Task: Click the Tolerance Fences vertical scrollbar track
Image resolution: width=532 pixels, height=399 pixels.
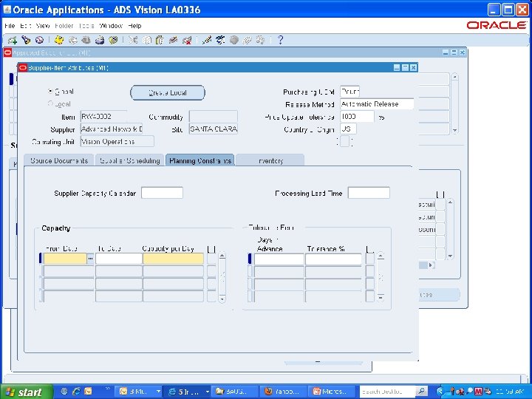Action: pos(381,277)
